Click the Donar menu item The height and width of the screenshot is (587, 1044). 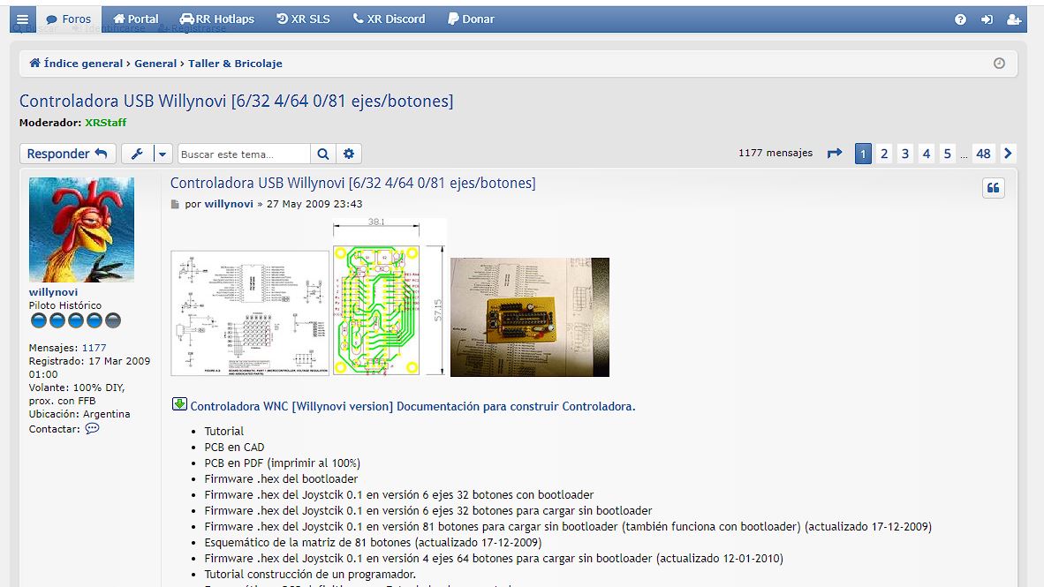[x=471, y=19]
